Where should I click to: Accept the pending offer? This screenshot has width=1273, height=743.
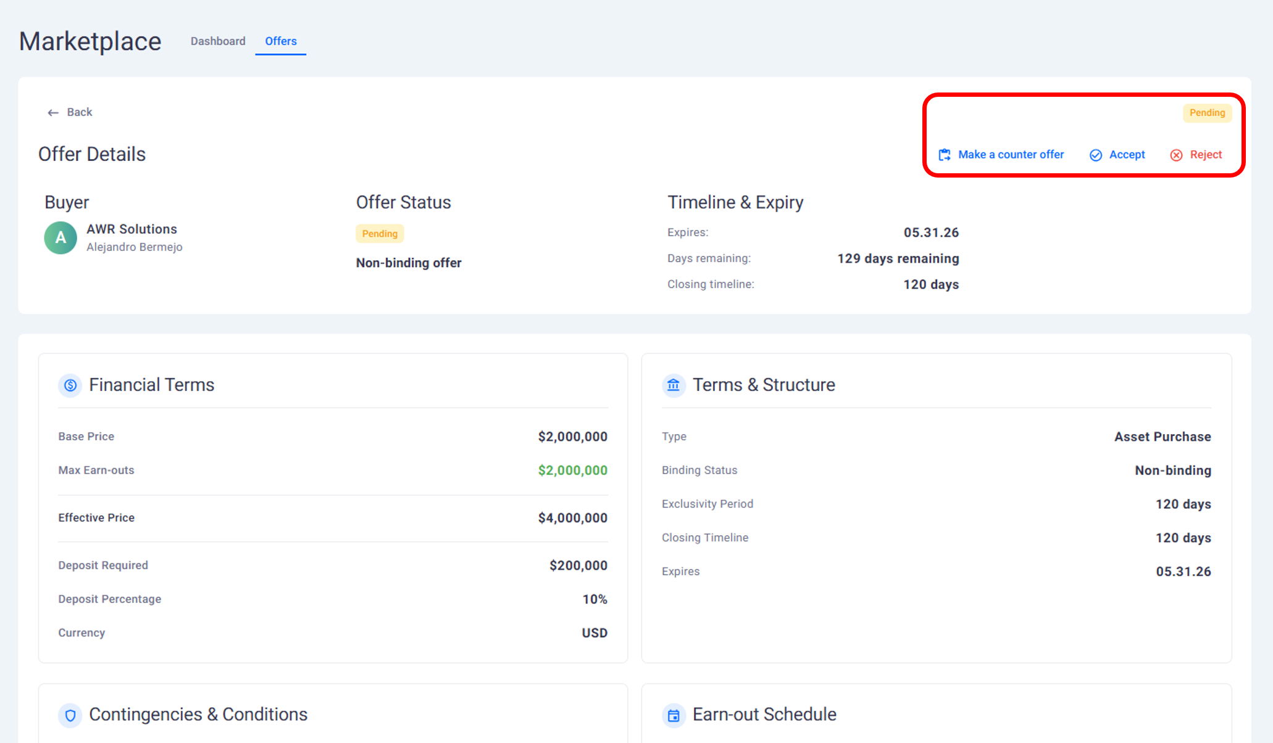(1127, 155)
